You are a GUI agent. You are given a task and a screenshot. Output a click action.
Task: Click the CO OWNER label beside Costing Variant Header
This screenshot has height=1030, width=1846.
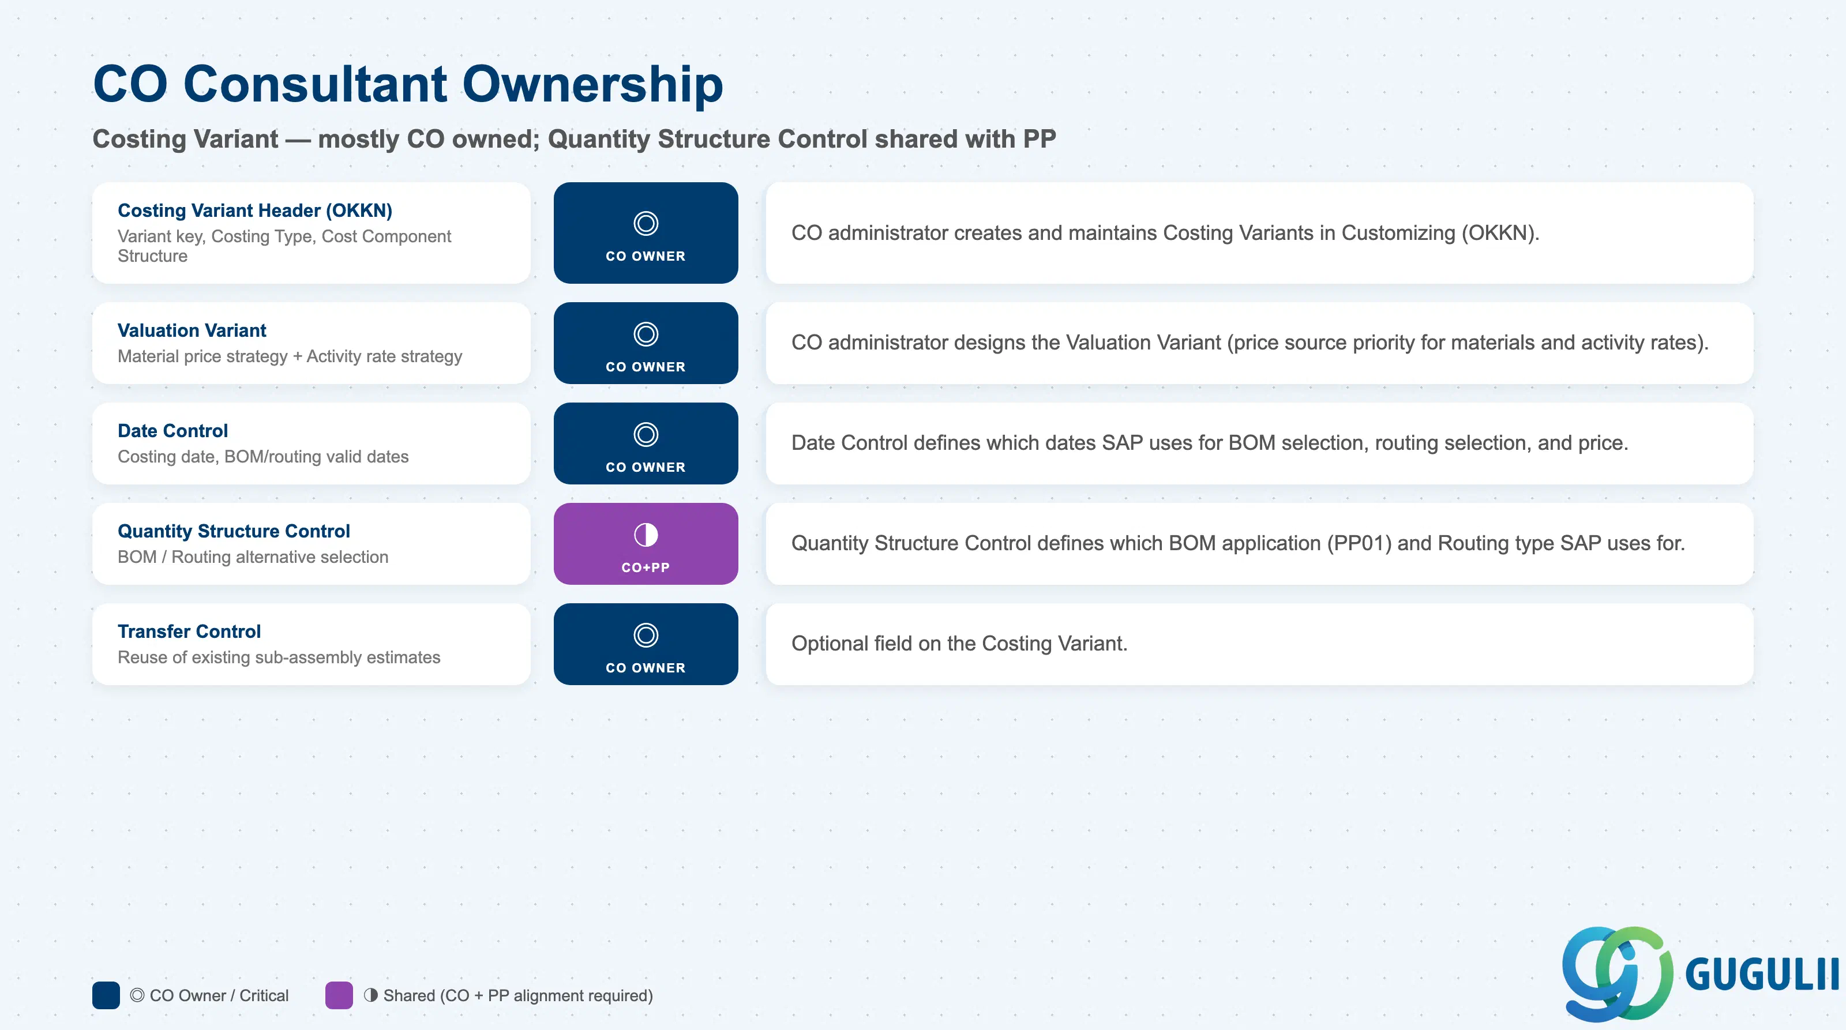point(646,257)
